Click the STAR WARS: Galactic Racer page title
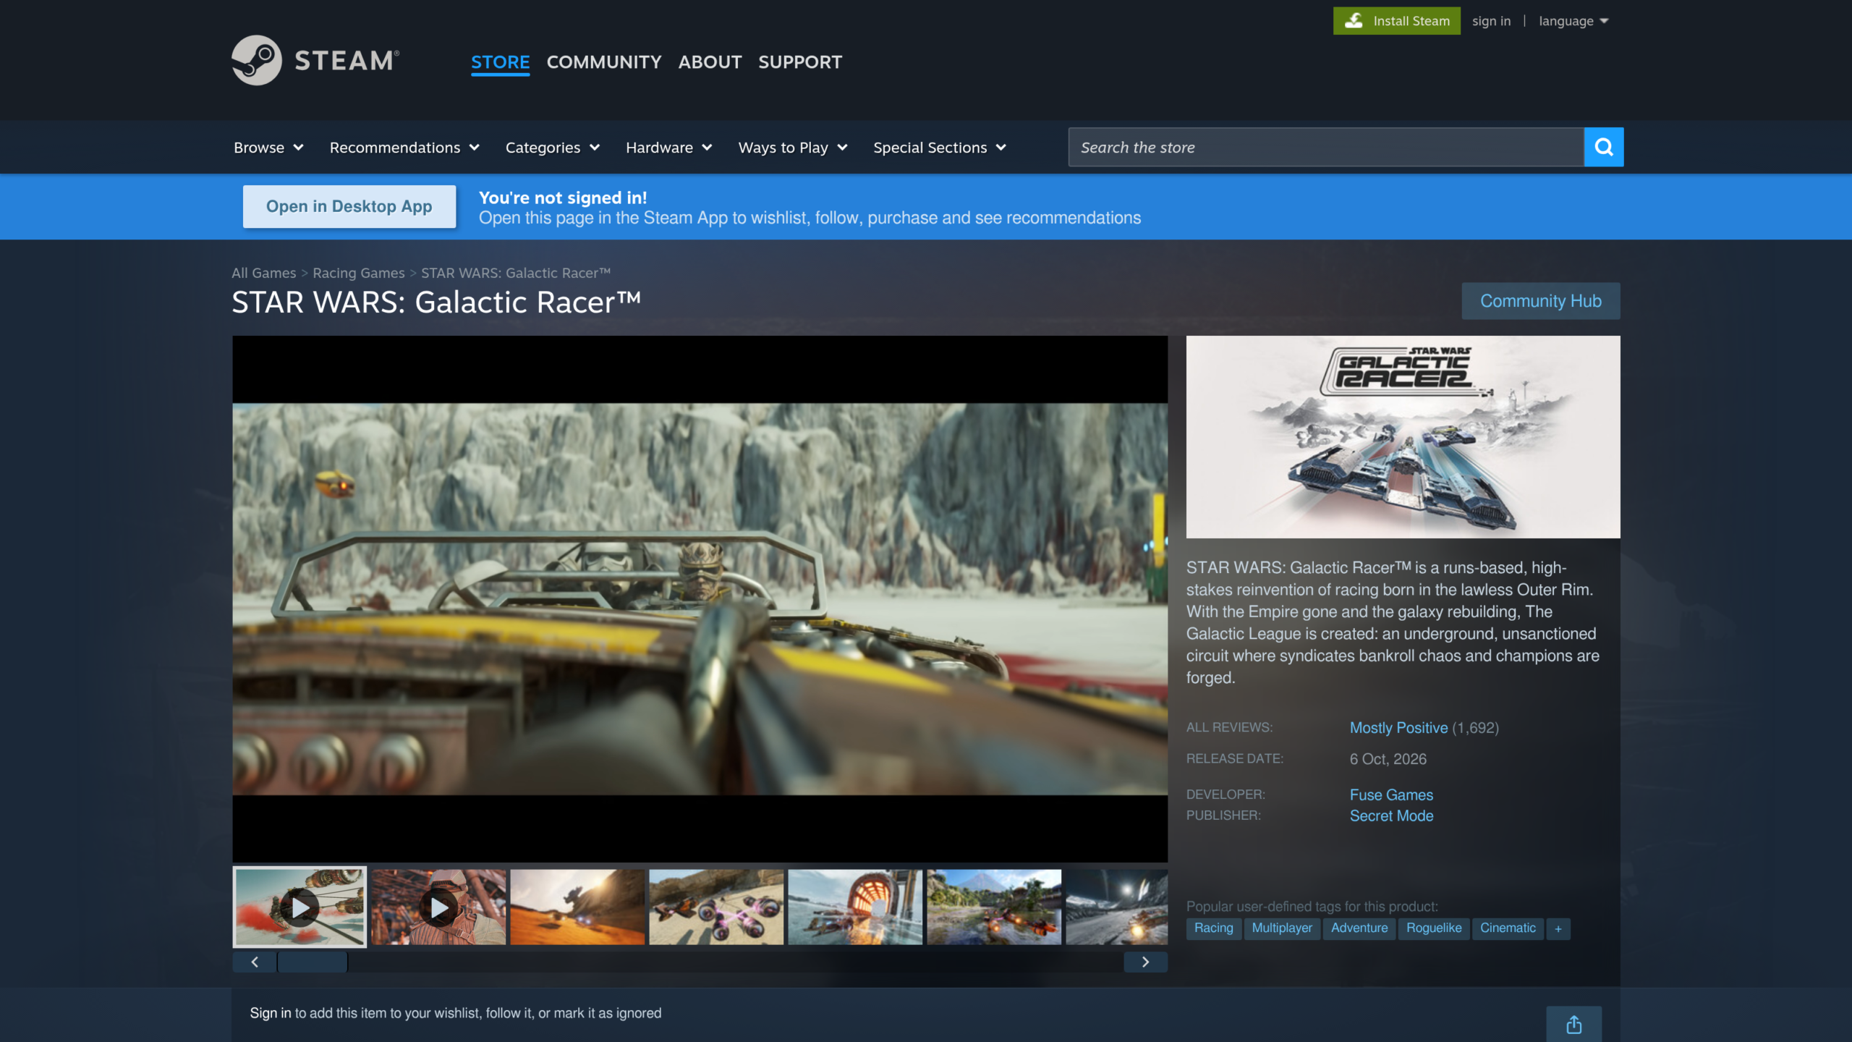The image size is (1852, 1042). pos(436,302)
